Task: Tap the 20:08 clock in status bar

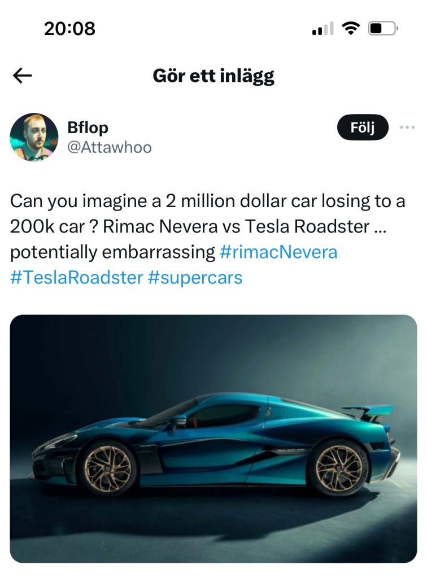Action: [x=70, y=28]
